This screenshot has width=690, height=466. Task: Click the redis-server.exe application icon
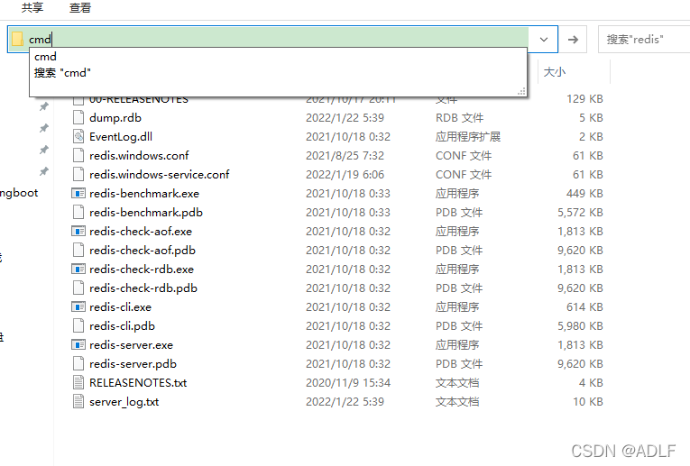click(x=78, y=344)
